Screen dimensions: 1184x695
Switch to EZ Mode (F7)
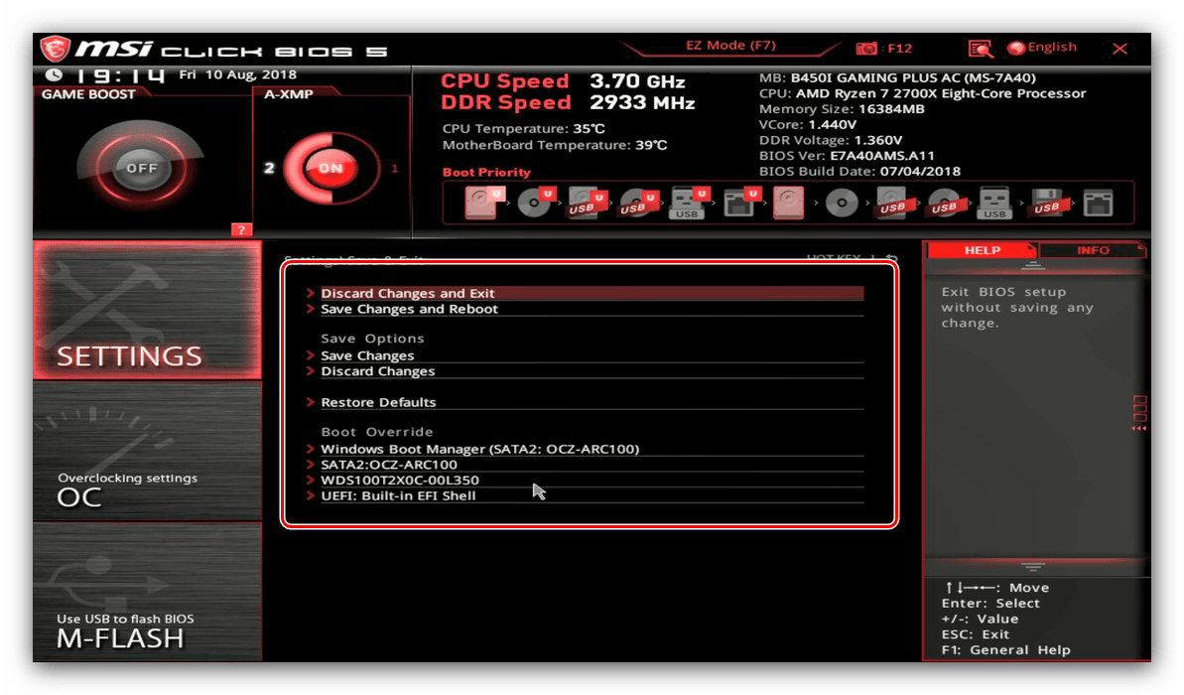[730, 47]
